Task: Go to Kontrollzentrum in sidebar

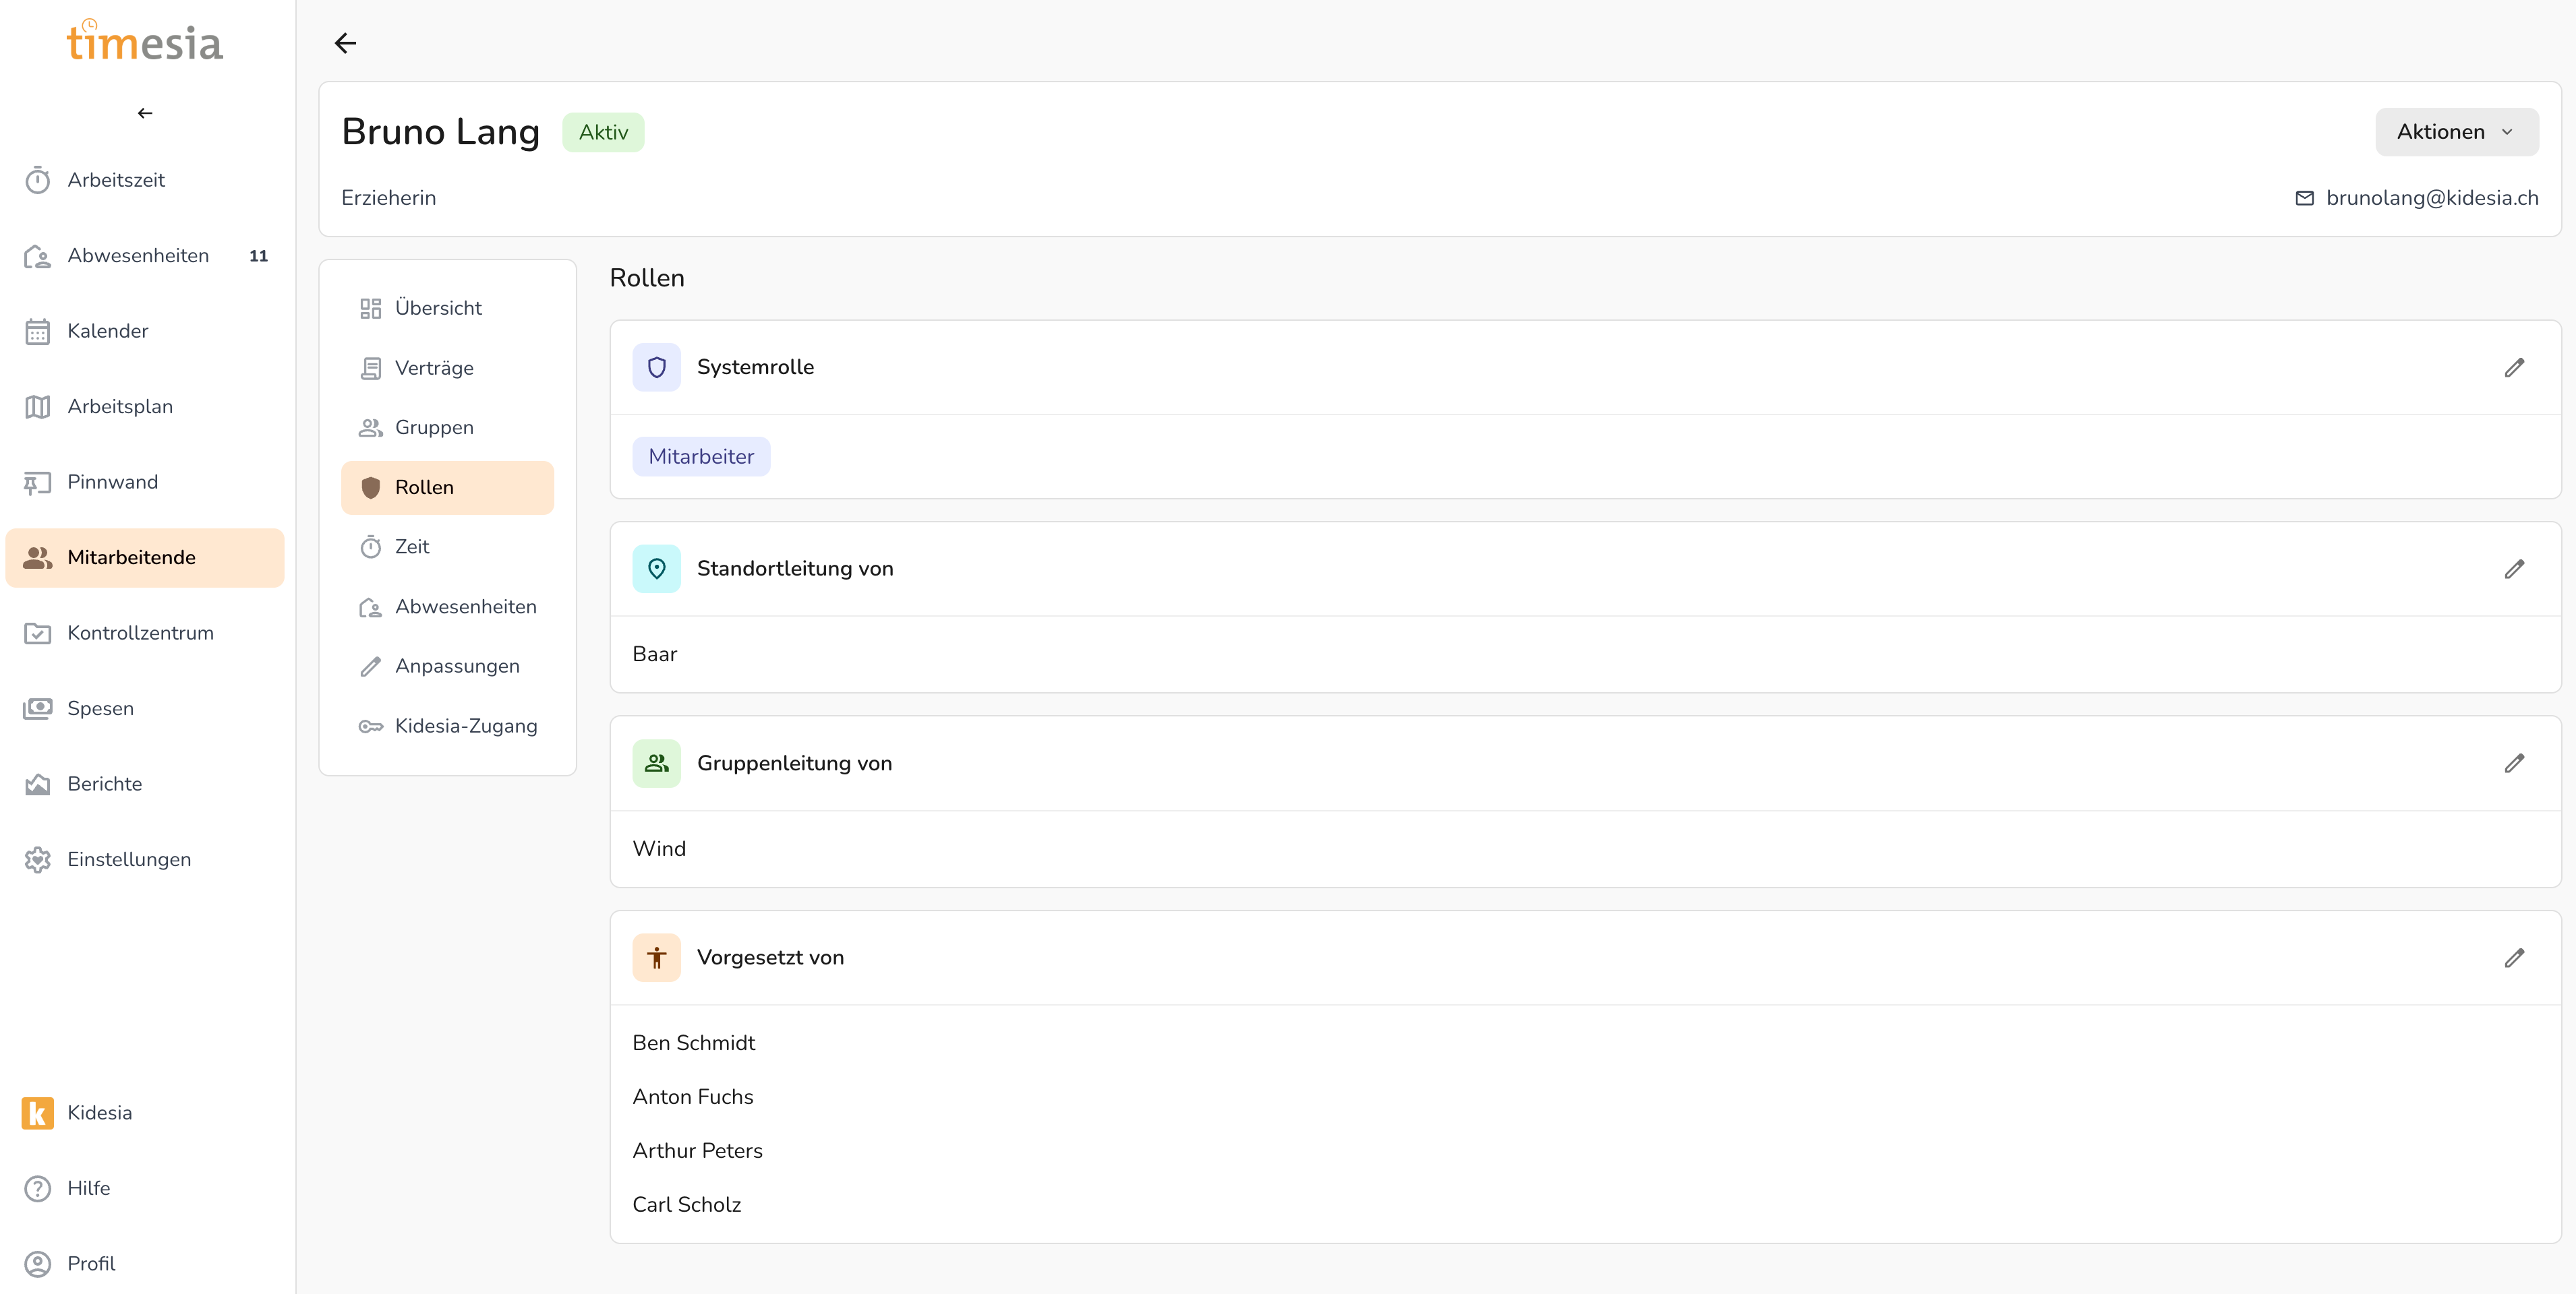Action: pyautogui.click(x=140, y=633)
